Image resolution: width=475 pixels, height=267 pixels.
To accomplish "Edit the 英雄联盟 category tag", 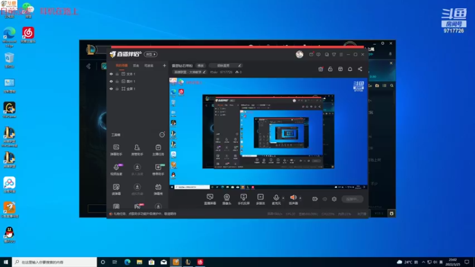I will click(189, 72).
